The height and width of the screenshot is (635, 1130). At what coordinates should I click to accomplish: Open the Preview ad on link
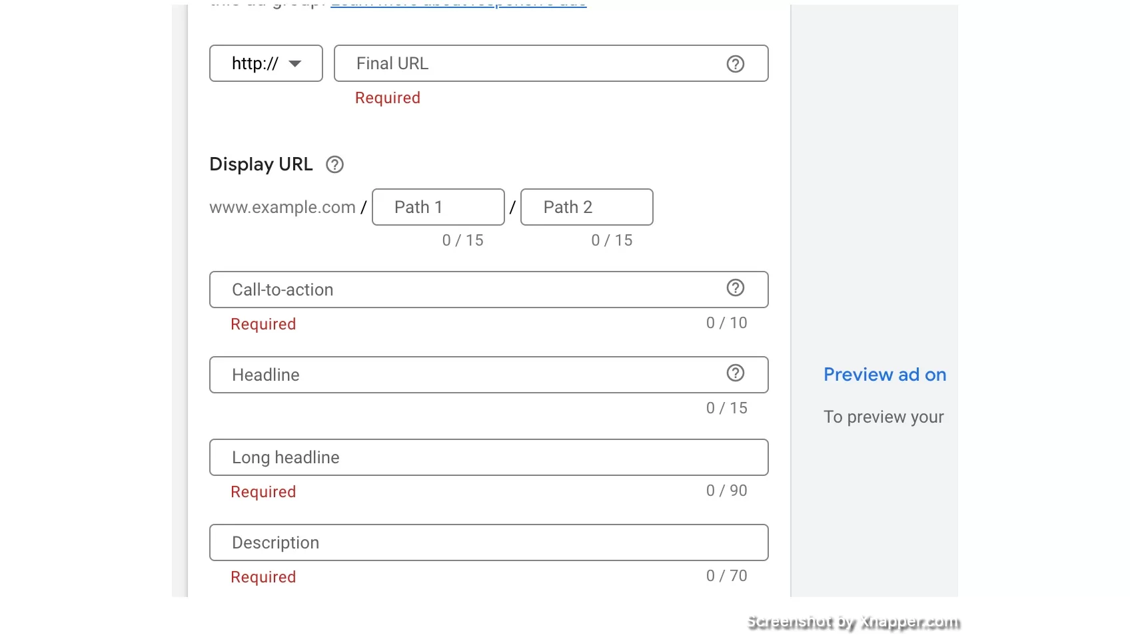click(885, 375)
